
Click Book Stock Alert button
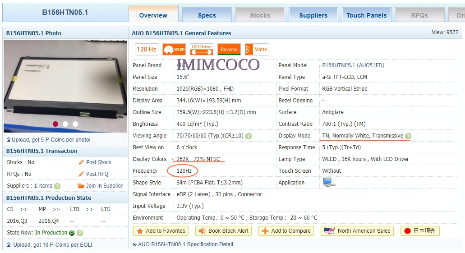[x=223, y=231]
